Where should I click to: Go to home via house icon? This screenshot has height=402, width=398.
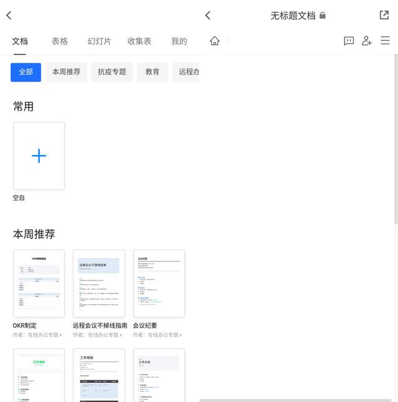215,40
